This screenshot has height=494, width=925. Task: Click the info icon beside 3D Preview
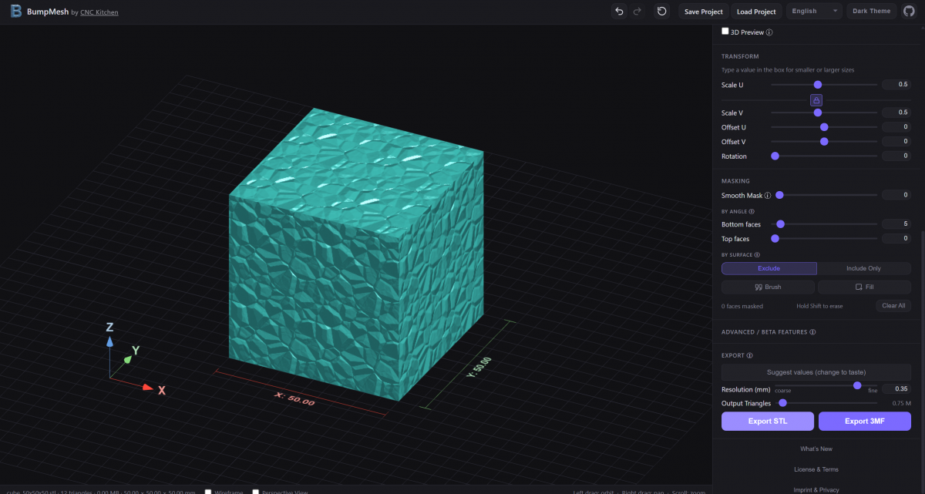[769, 32]
